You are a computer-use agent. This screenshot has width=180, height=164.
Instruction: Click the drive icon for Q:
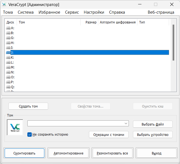coord(8,87)
